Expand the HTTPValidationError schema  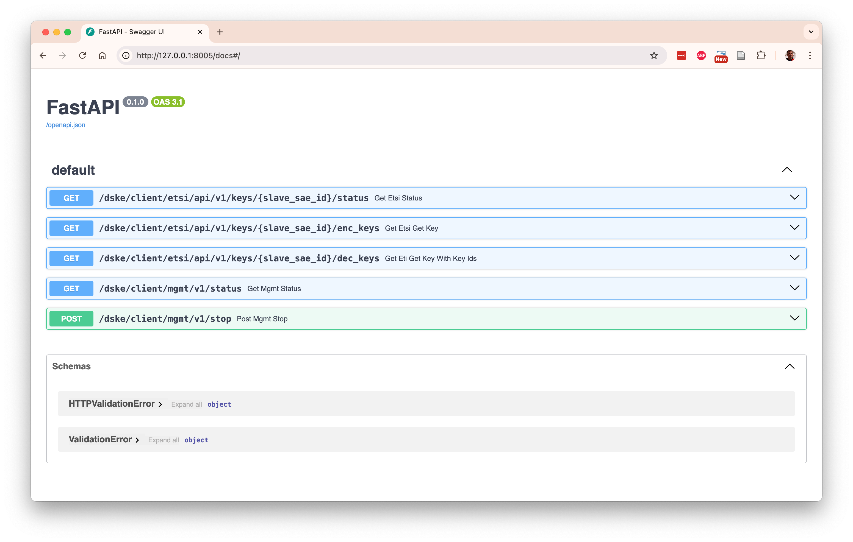(x=160, y=404)
